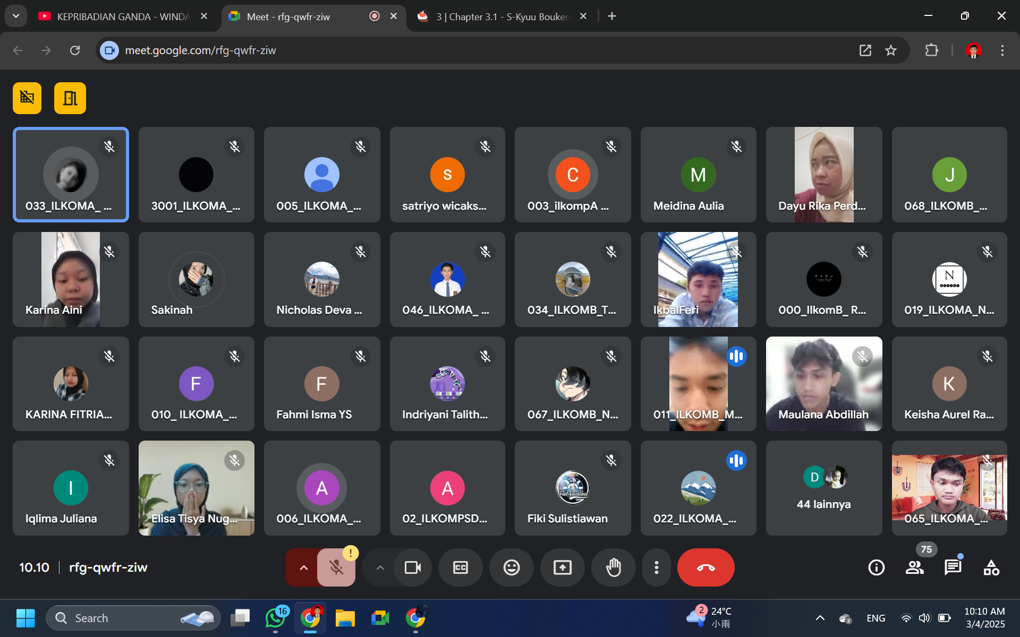
Task: Show participants list with 75 badge
Action: (x=914, y=567)
